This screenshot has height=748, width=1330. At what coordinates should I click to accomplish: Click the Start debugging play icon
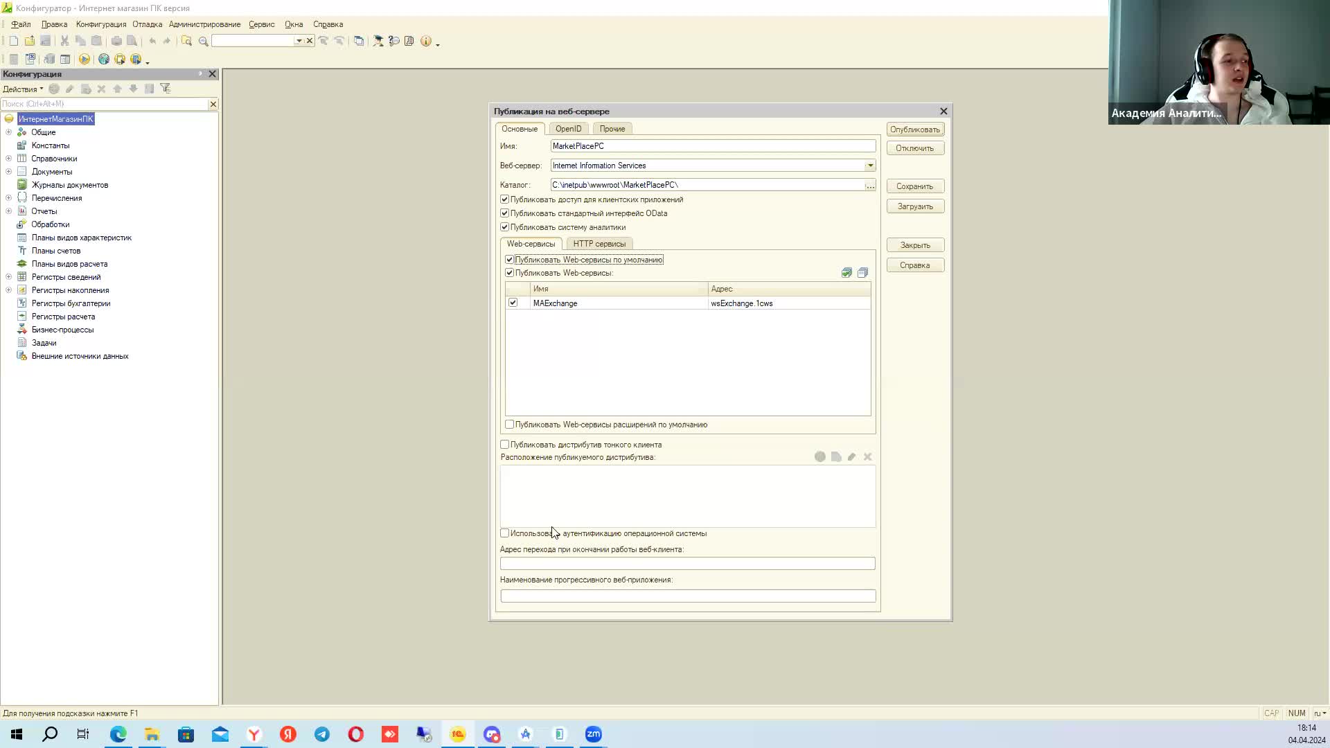click(84, 60)
